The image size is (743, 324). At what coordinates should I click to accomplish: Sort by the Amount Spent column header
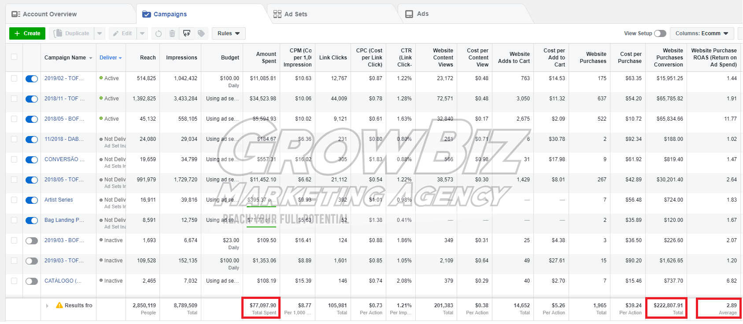pos(266,58)
